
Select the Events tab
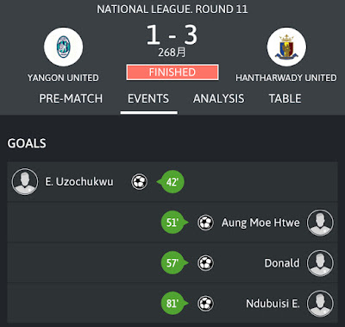coord(148,98)
